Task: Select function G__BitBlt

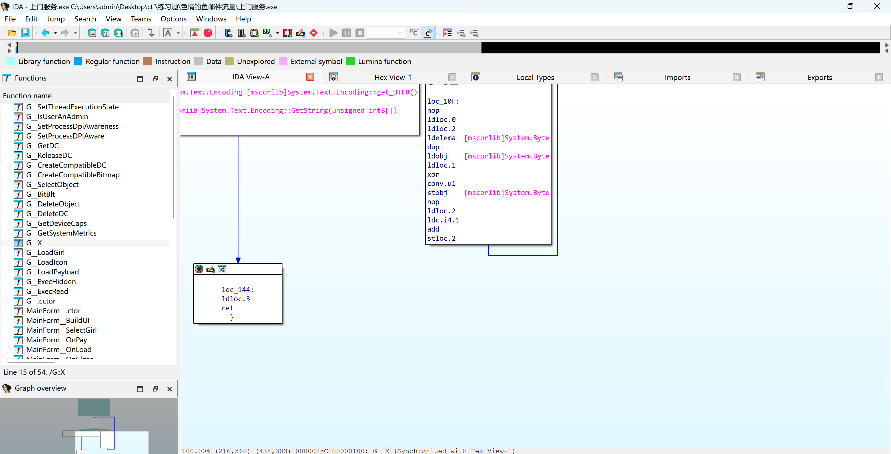Action: coord(41,194)
